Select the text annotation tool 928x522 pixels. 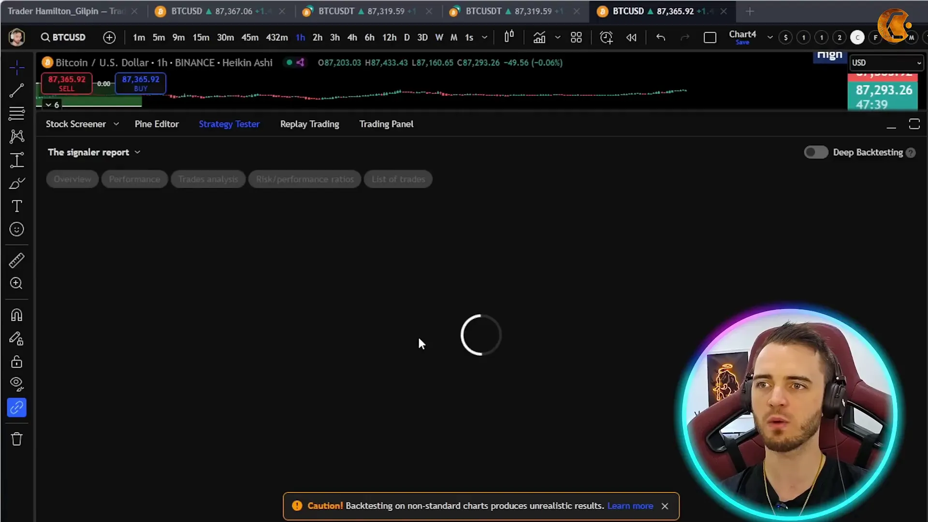point(17,206)
